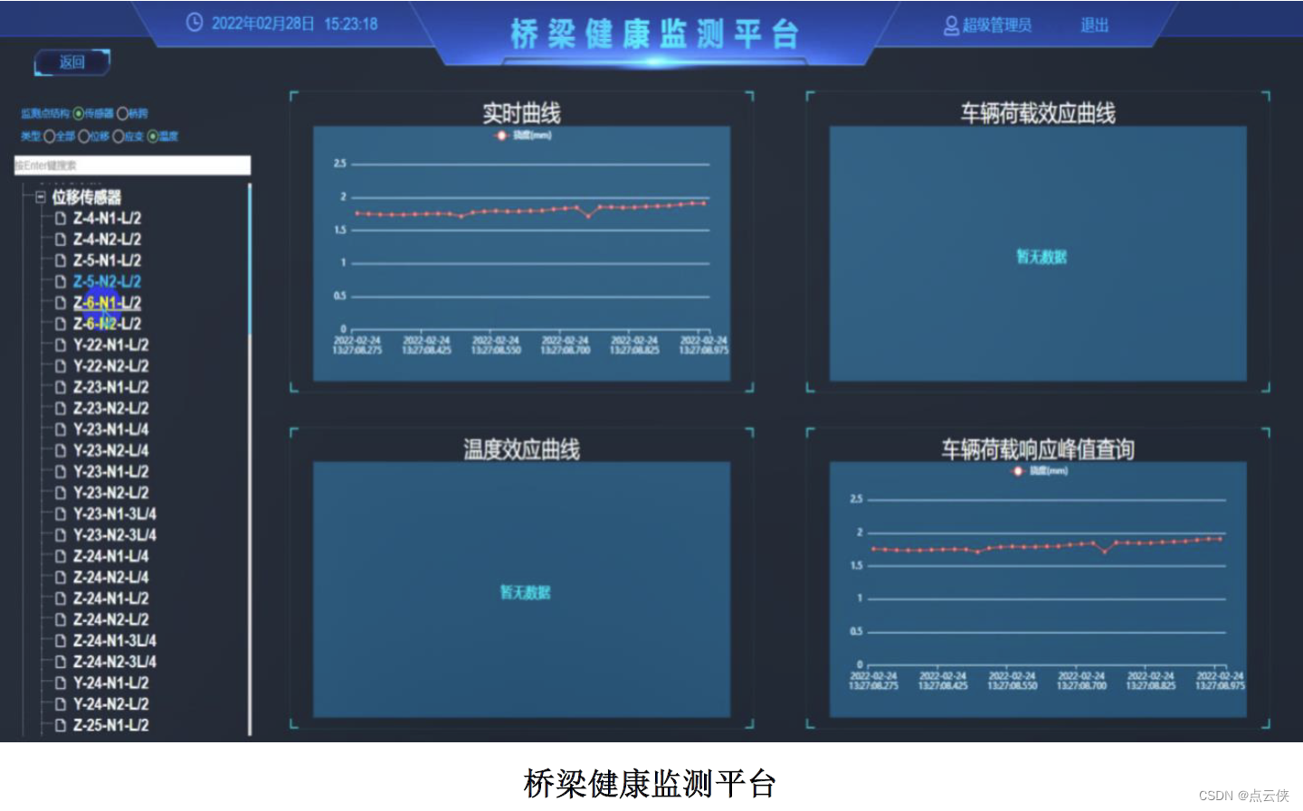
Task: Toggle the legend marker in 实时曲线 chart
Action: point(501,136)
